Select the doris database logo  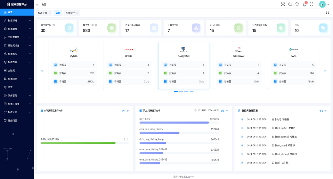tap(293, 50)
